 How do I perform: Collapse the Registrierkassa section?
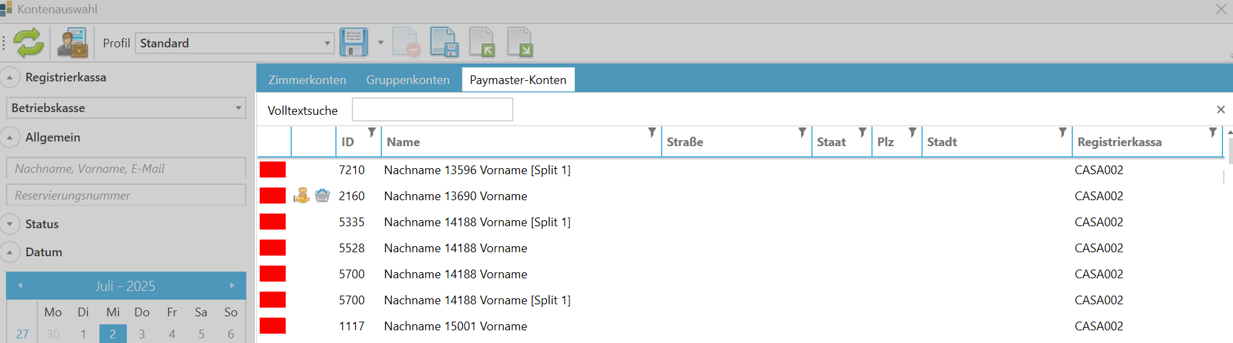9,77
